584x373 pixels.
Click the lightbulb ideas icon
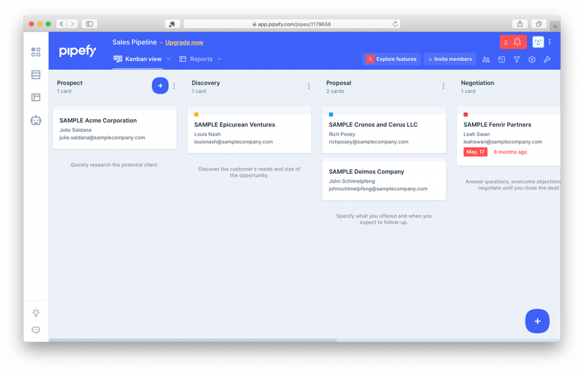click(36, 313)
